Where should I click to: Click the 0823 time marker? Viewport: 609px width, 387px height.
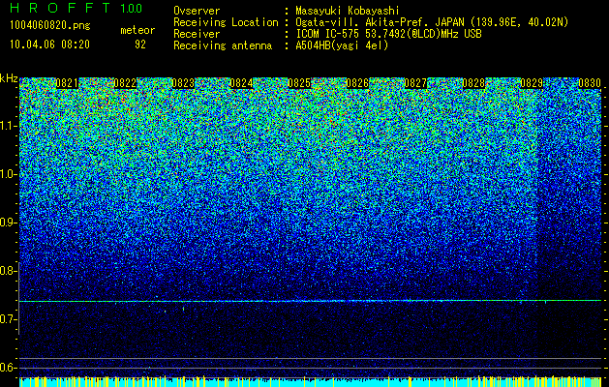pyautogui.click(x=183, y=83)
